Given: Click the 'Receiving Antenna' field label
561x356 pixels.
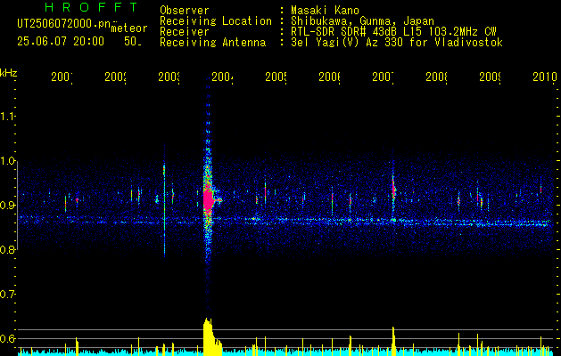Looking at the screenshot, I should pyautogui.click(x=212, y=43).
